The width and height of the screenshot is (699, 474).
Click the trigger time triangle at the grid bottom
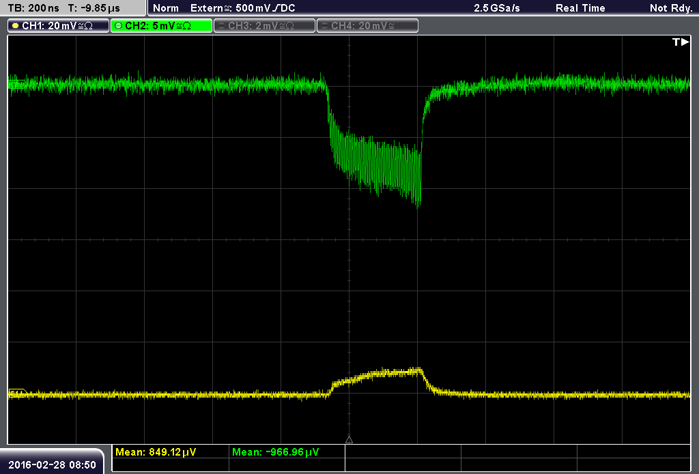[x=349, y=440]
